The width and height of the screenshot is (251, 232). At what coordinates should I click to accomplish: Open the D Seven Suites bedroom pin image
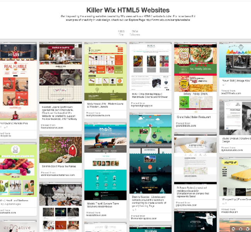(x=195, y=159)
